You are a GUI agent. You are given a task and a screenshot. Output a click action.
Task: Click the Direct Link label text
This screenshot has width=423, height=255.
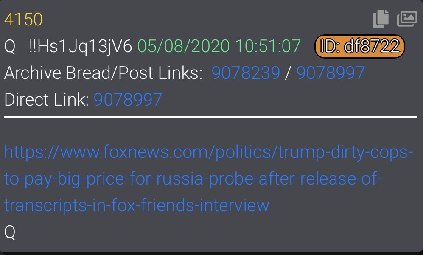click(46, 100)
